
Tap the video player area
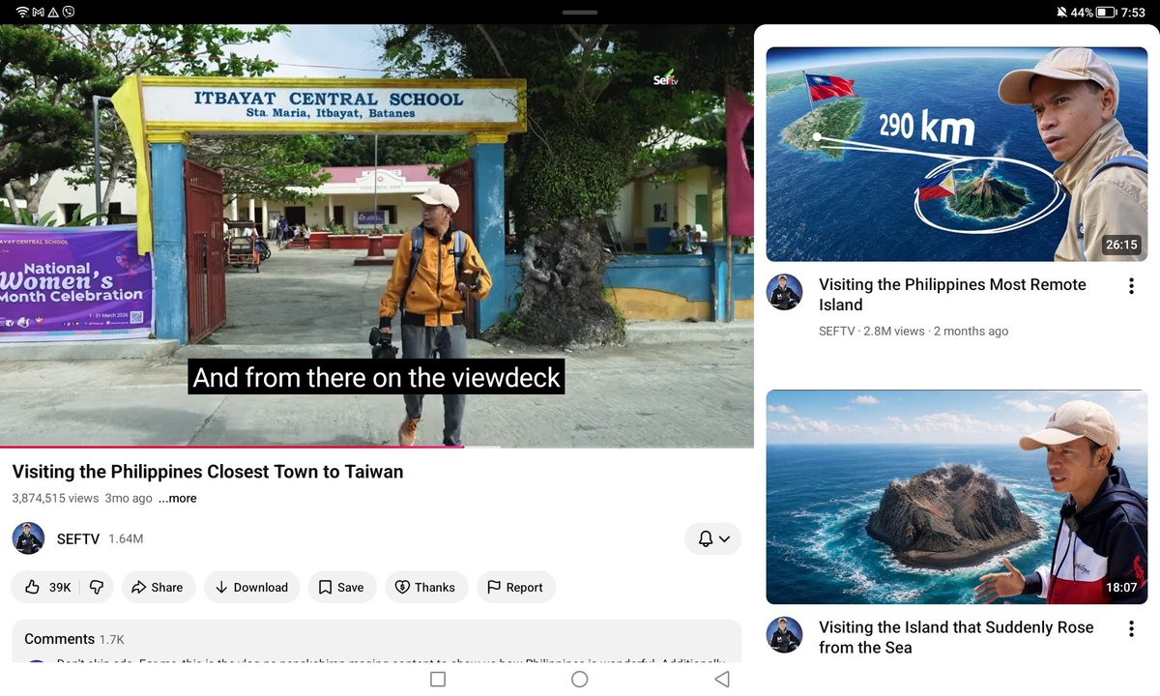click(x=377, y=235)
